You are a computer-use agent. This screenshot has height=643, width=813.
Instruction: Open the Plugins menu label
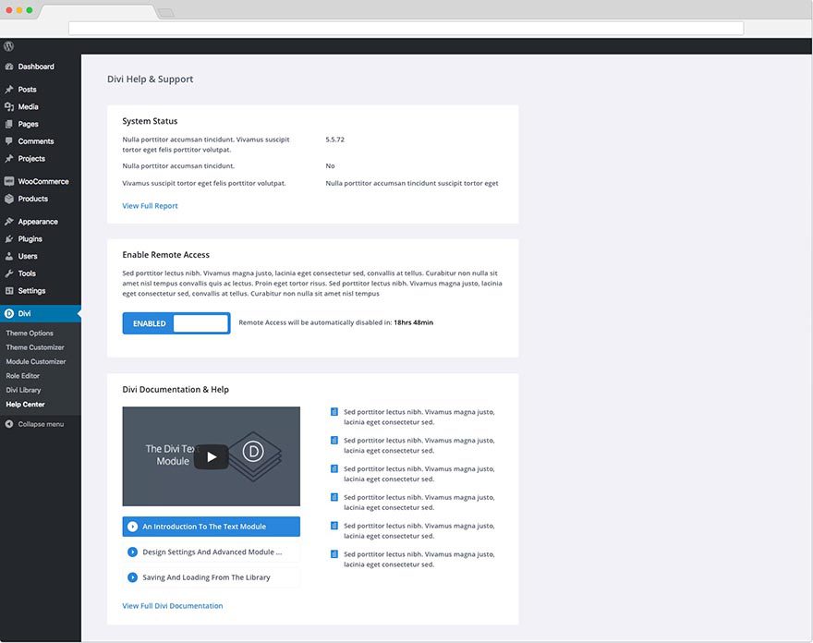(30, 239)
